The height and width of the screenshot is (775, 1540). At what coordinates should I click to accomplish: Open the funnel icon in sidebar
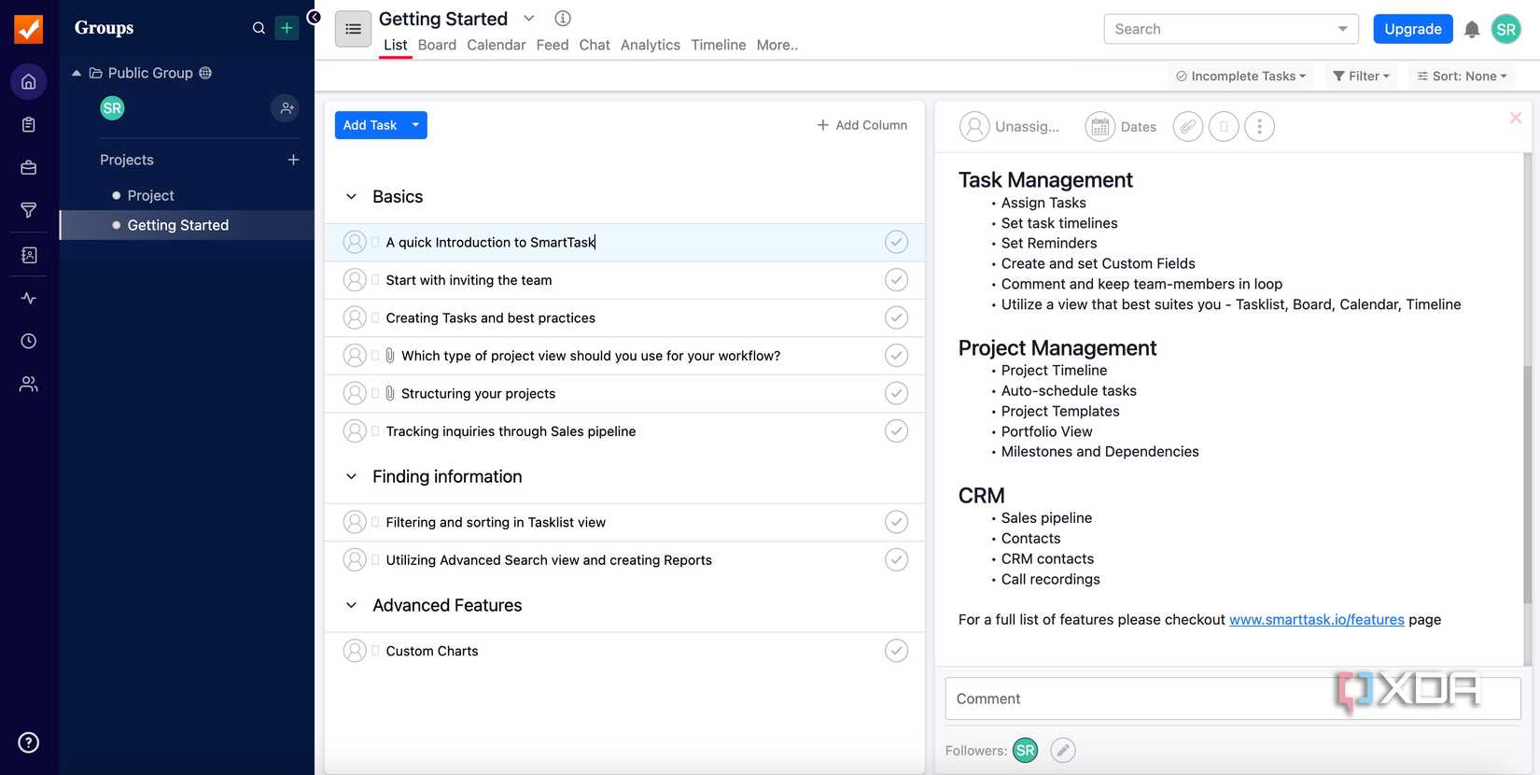[x=29, y=210]
